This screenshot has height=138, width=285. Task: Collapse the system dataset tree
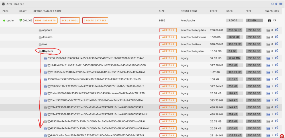coord(43,51)
